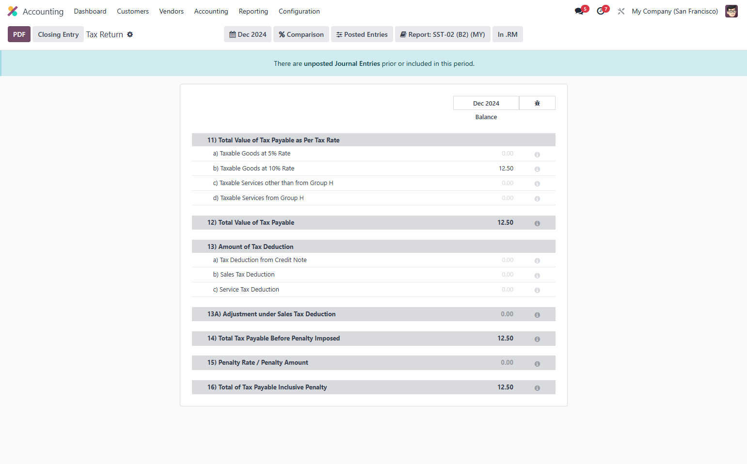Viewport: 747px width, 464px height.
Task: Open the conversations chat icon
Action: [579, 11]
